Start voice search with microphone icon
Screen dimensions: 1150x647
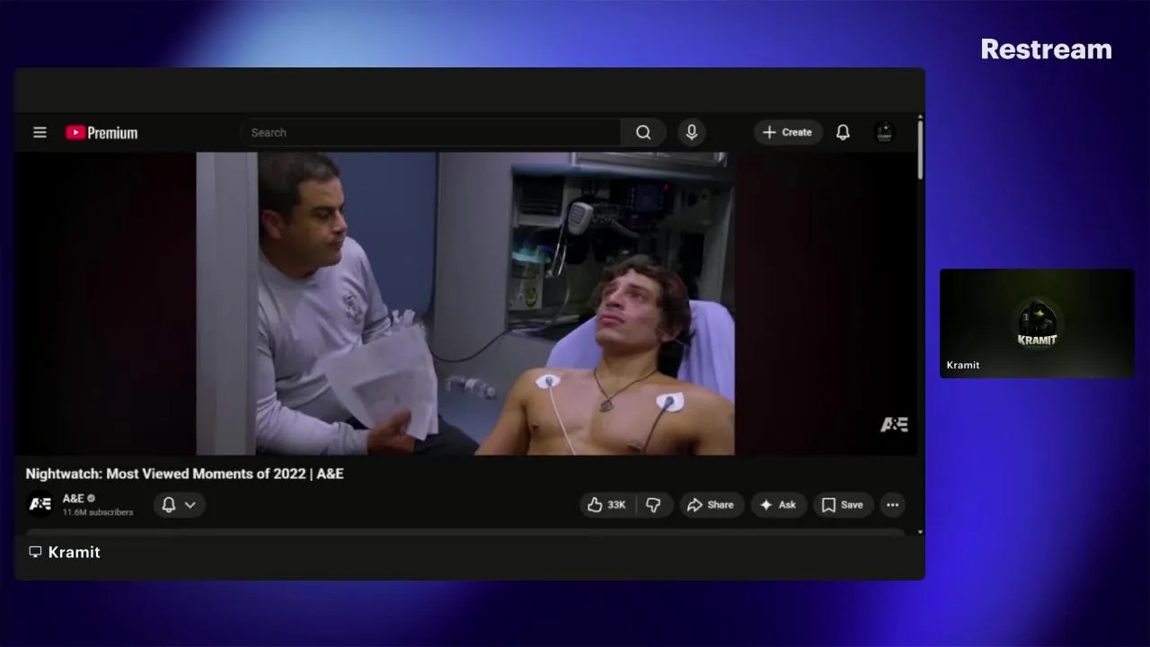[691, 132]
